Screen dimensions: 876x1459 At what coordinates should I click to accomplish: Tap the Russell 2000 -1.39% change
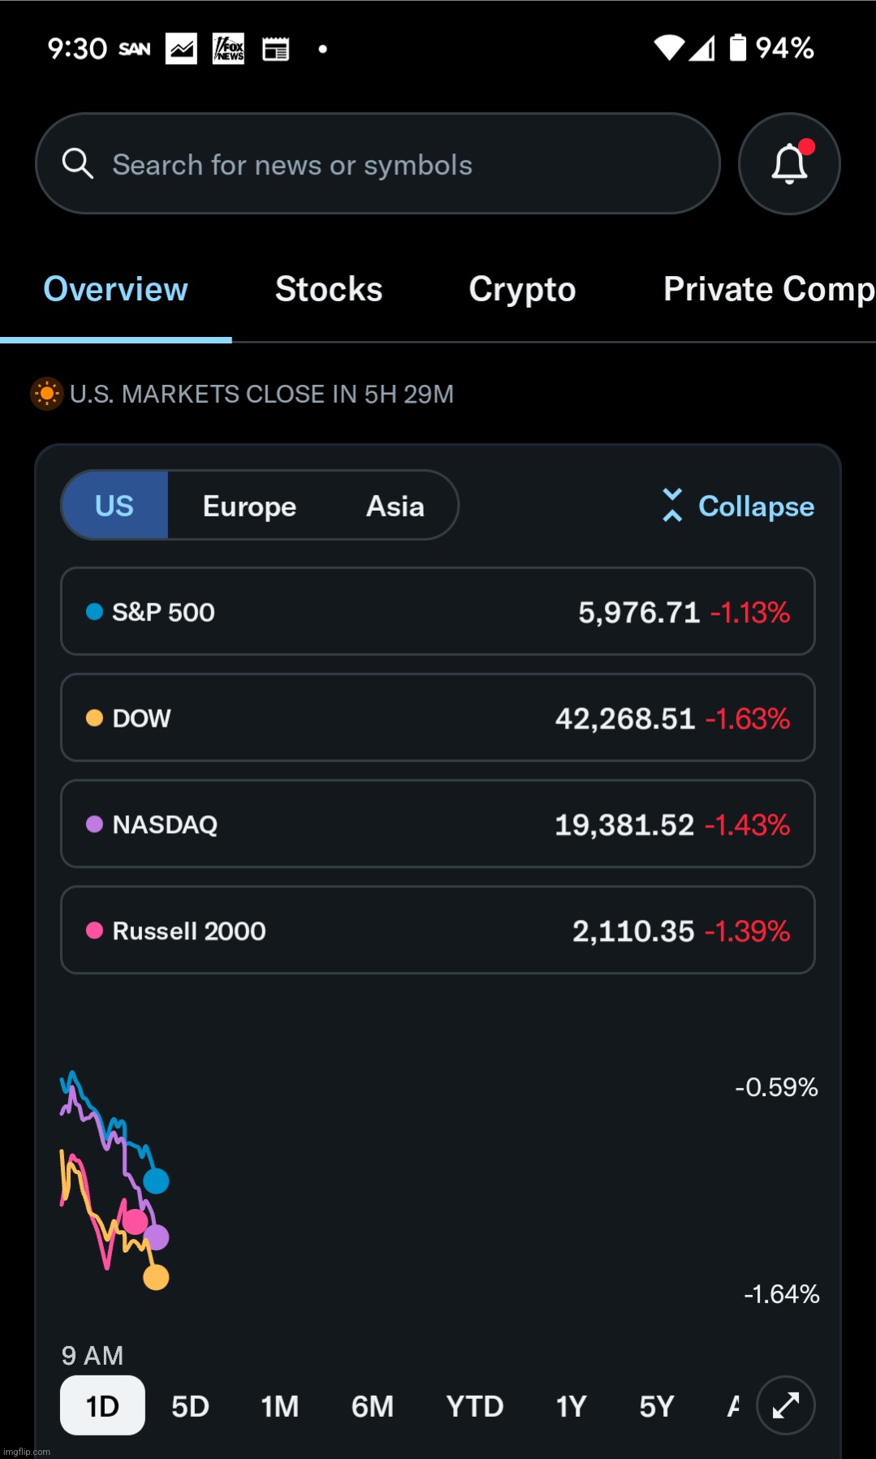coord(748,931)
